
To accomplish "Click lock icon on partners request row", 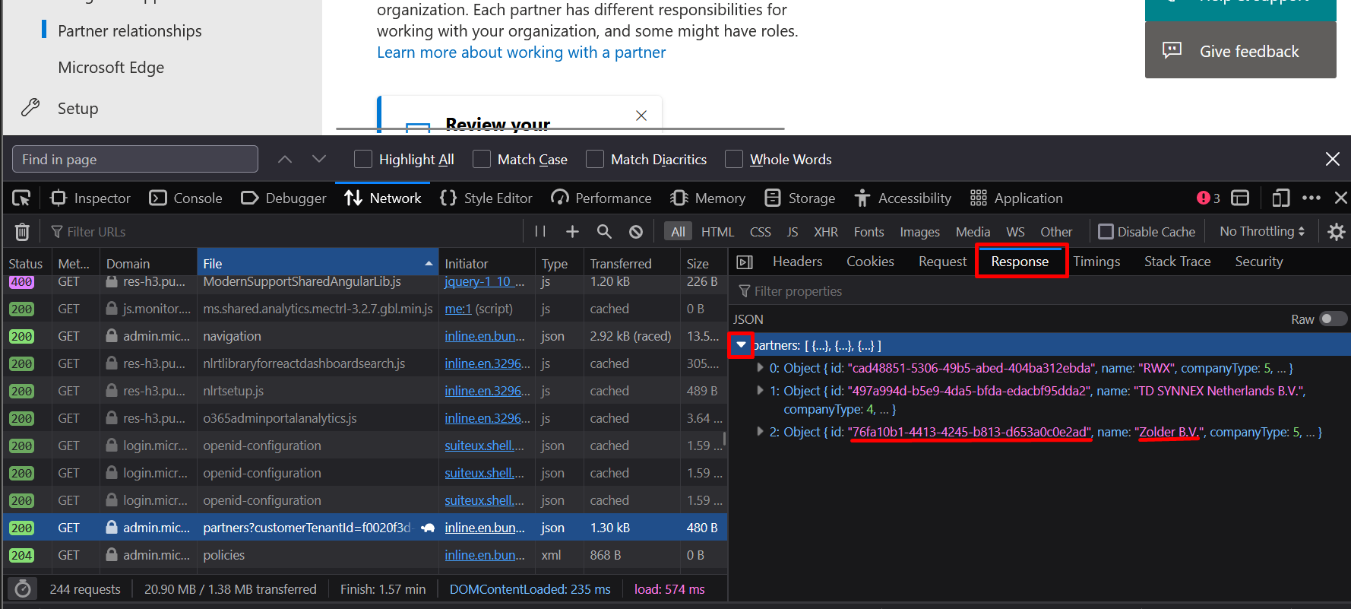I will pyautogui.click(x=112, y=527).
